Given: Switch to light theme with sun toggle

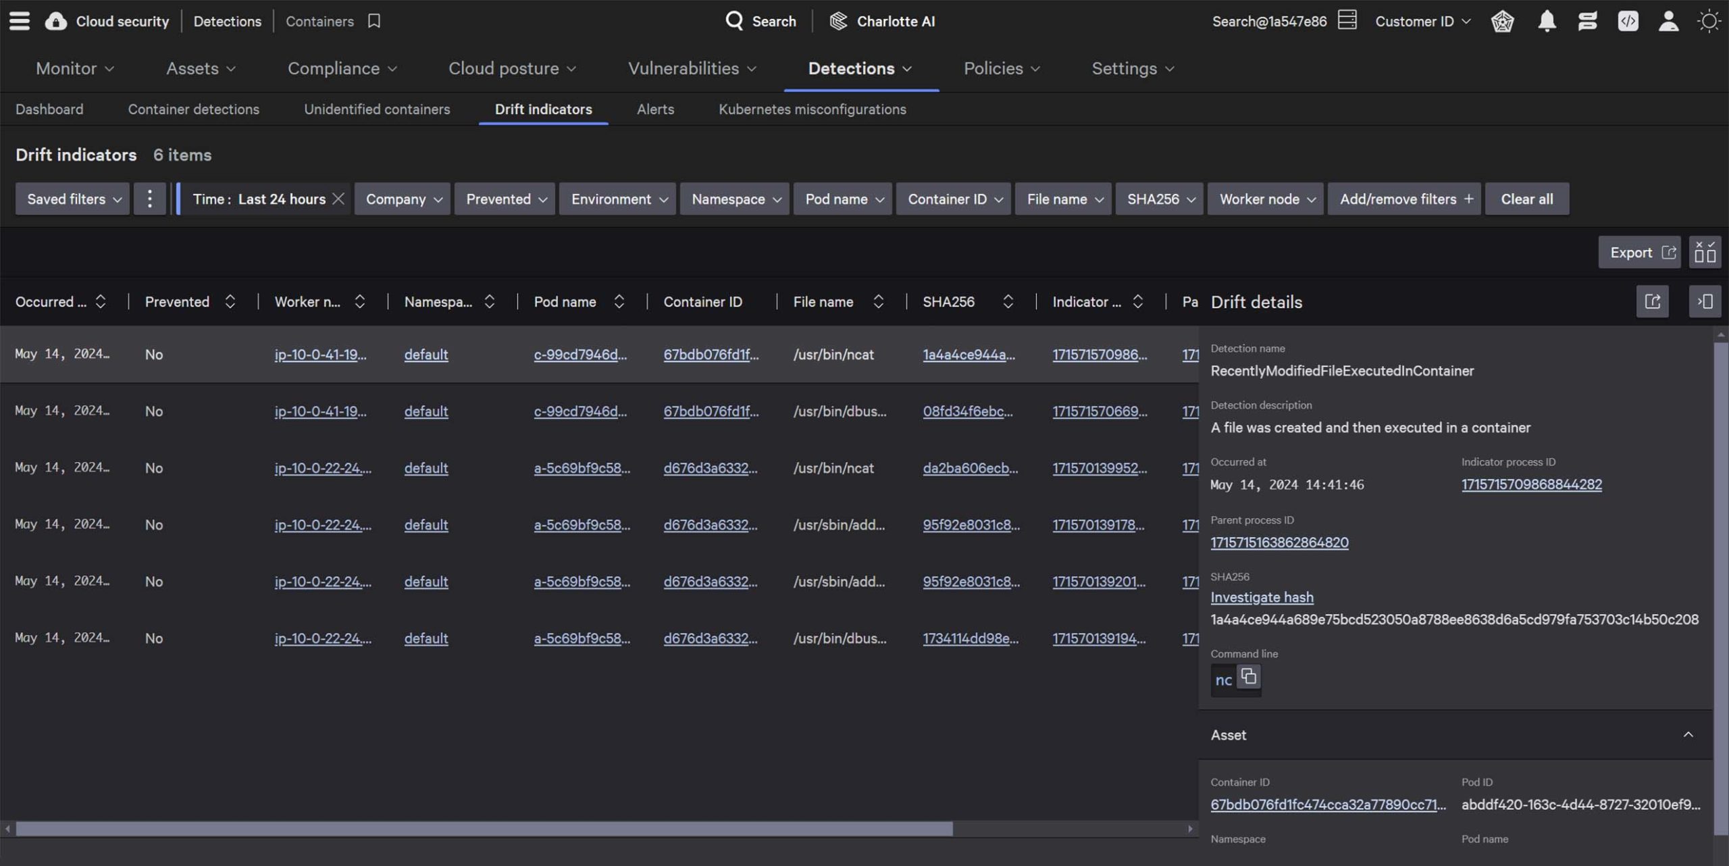Looking at the screenshot, I should [1709, 21].
